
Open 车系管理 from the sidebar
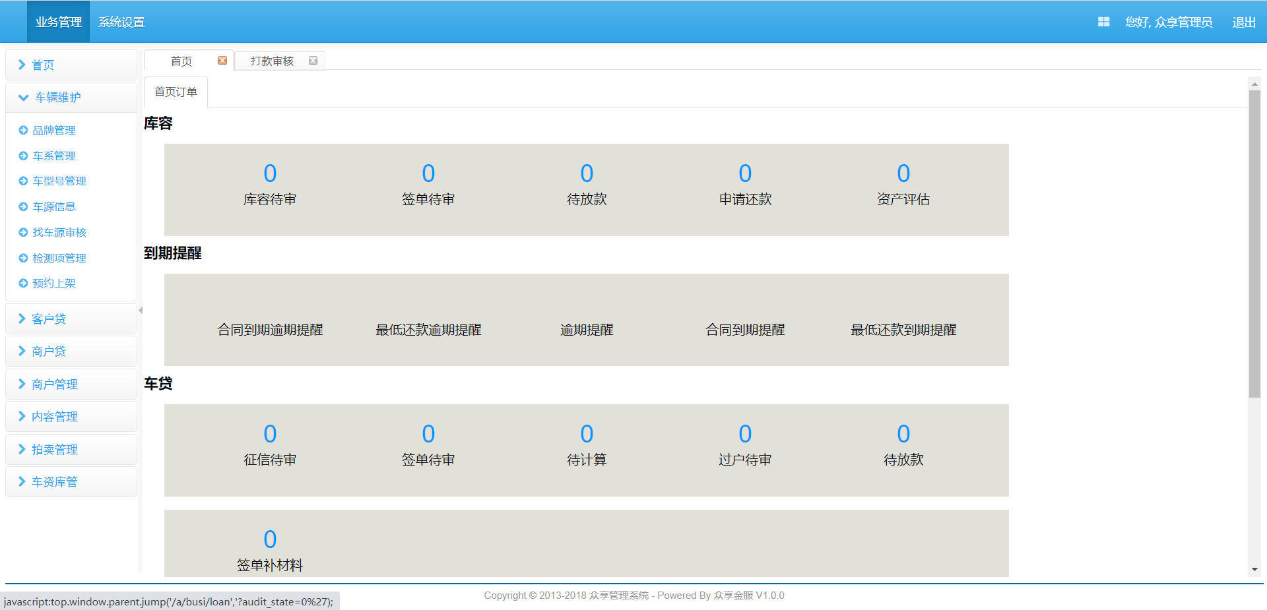(54, 156)
